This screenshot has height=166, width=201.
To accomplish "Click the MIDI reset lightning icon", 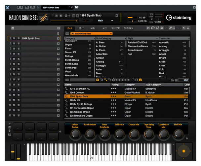I will click(x=184, y=28).
